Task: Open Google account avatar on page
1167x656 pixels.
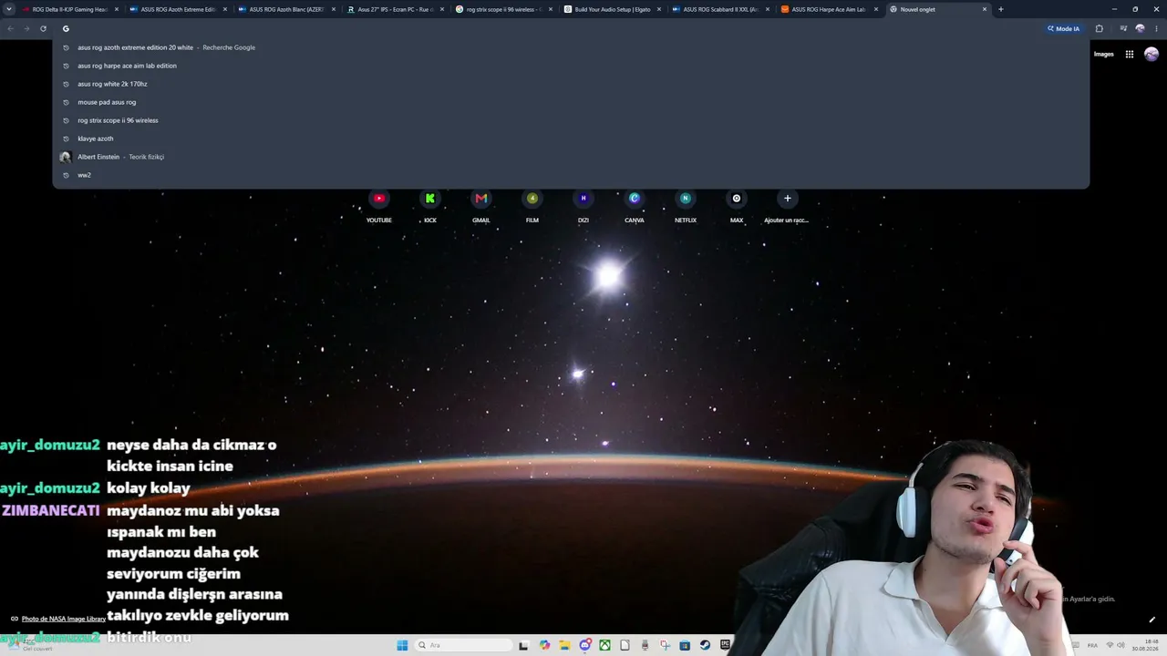Action: pos(1152,54)
